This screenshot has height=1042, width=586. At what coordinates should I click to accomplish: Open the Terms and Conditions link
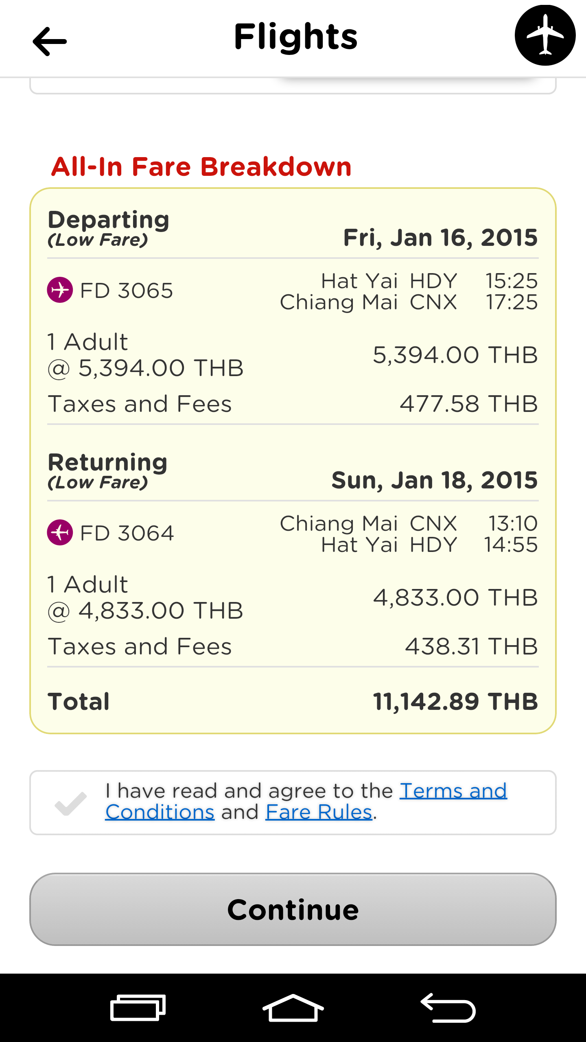click(306, 801)
